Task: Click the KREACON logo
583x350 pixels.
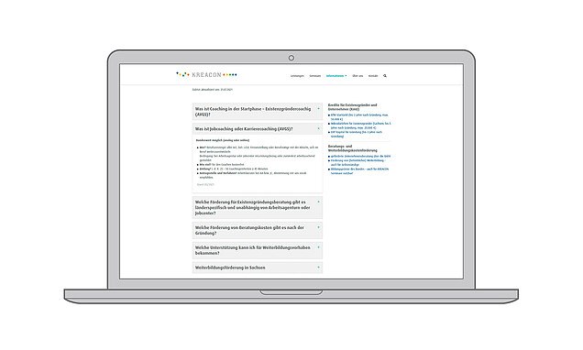Action: [206, 75]
